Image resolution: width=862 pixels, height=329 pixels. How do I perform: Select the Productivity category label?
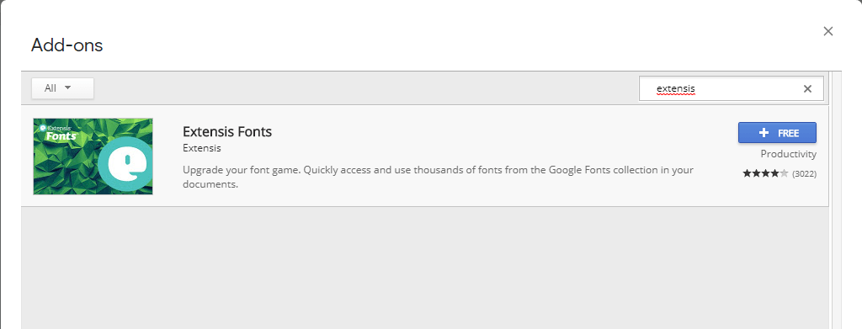[788, 154]
